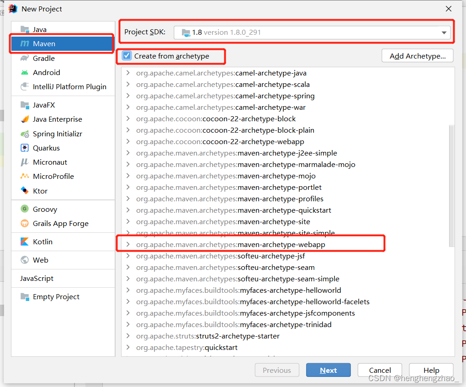Click the JavaFX folder icon
The width and height of the screenshot is (466, 387).
point(25,105)
